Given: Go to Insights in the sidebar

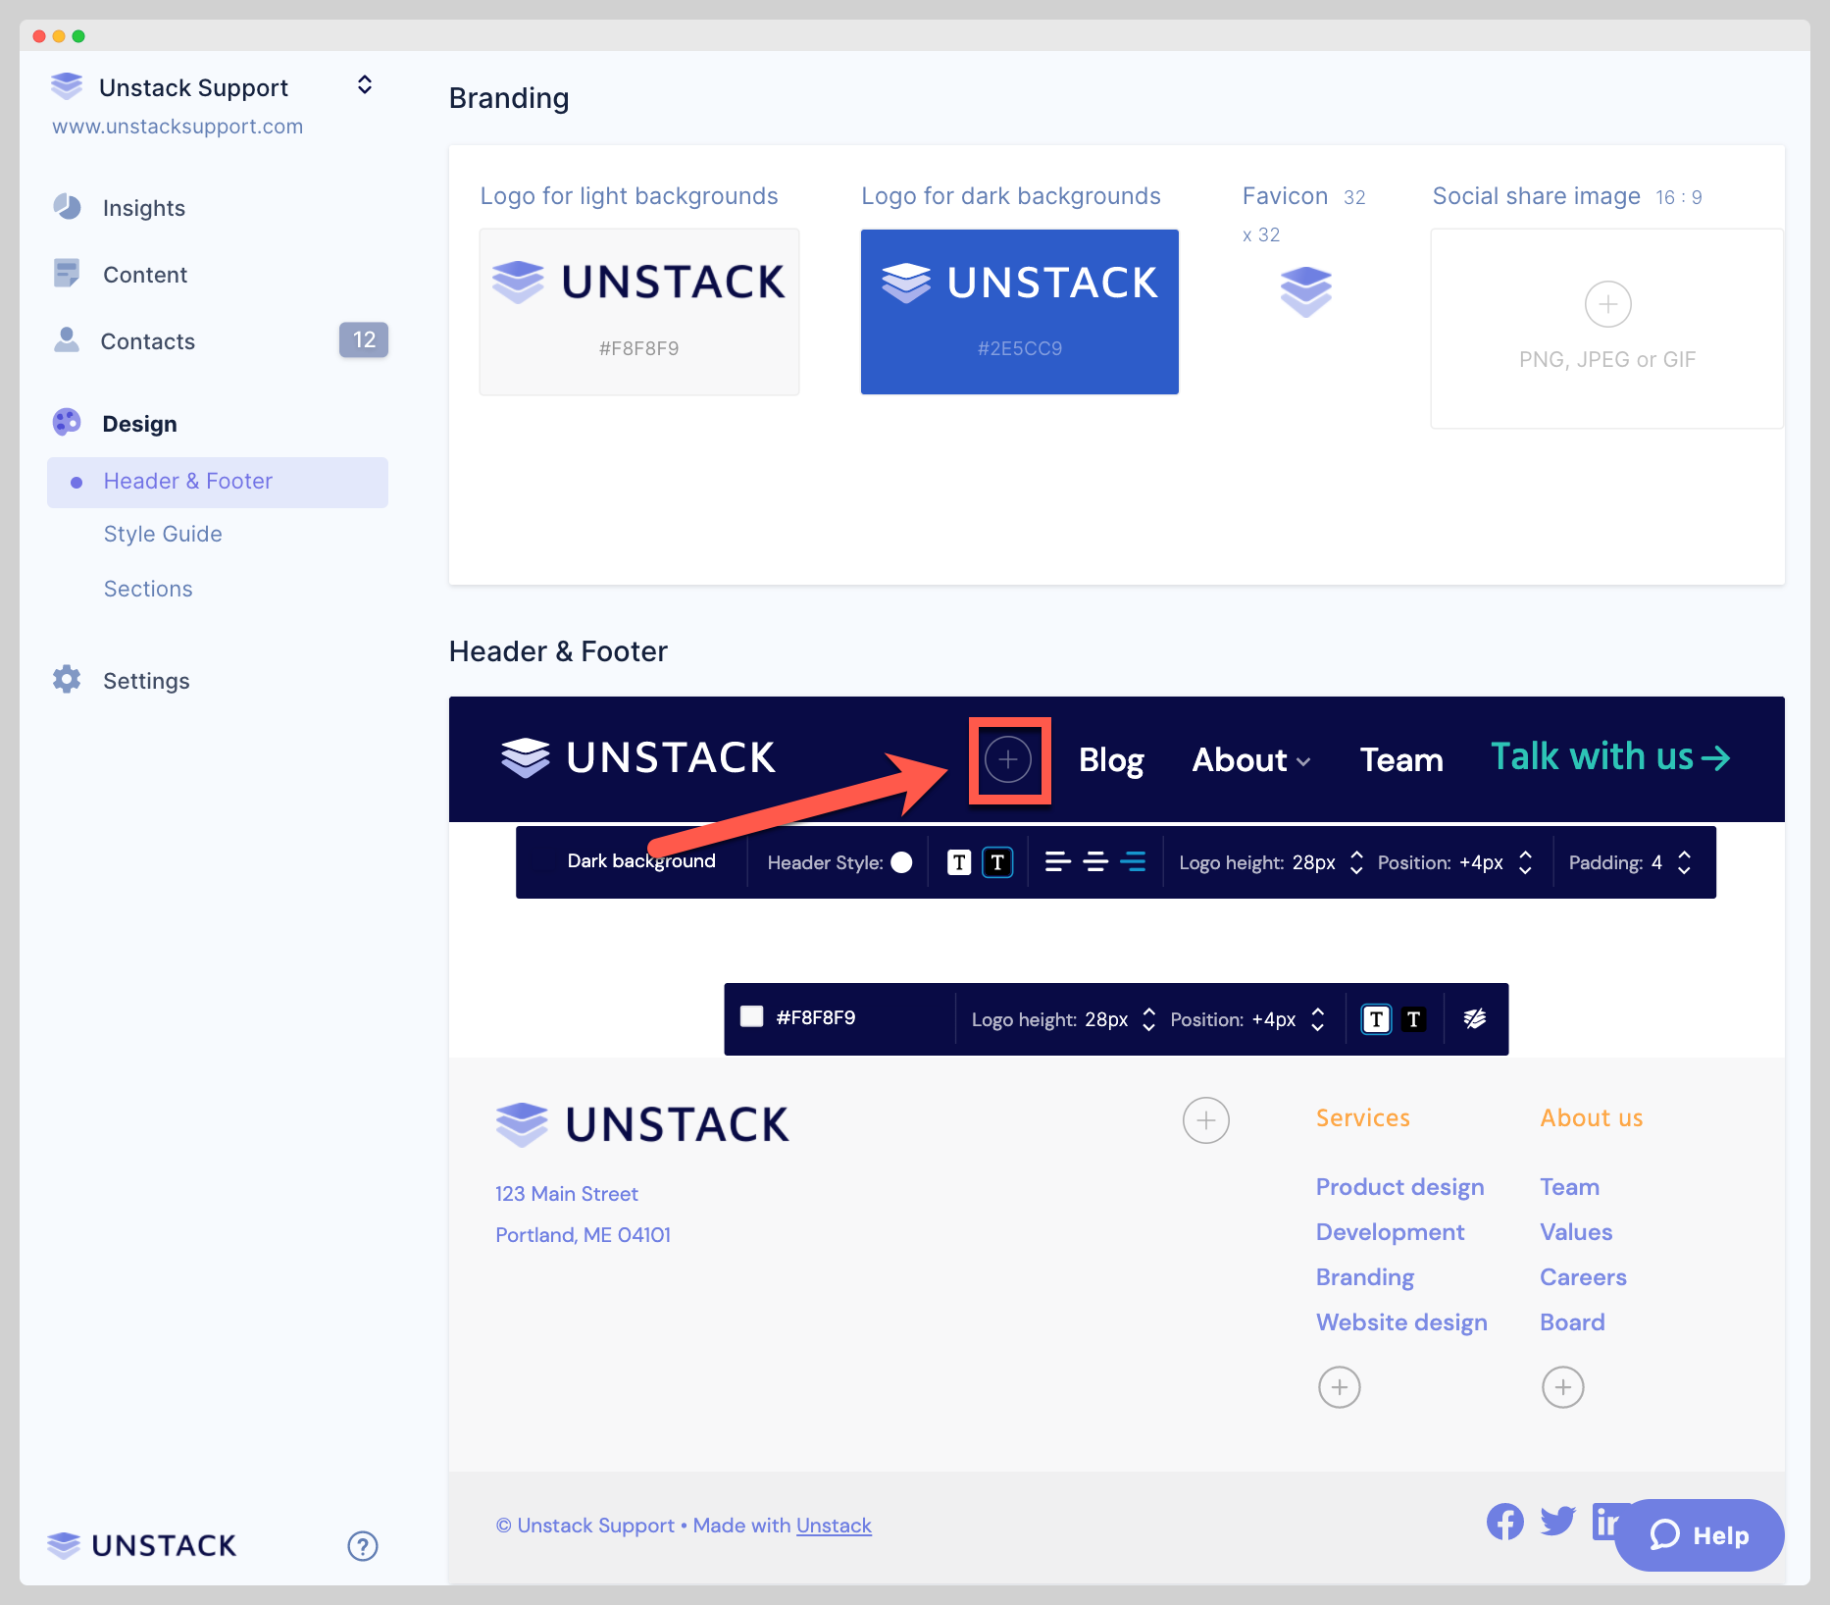Looking at the screenshot, I should point(143,208).
